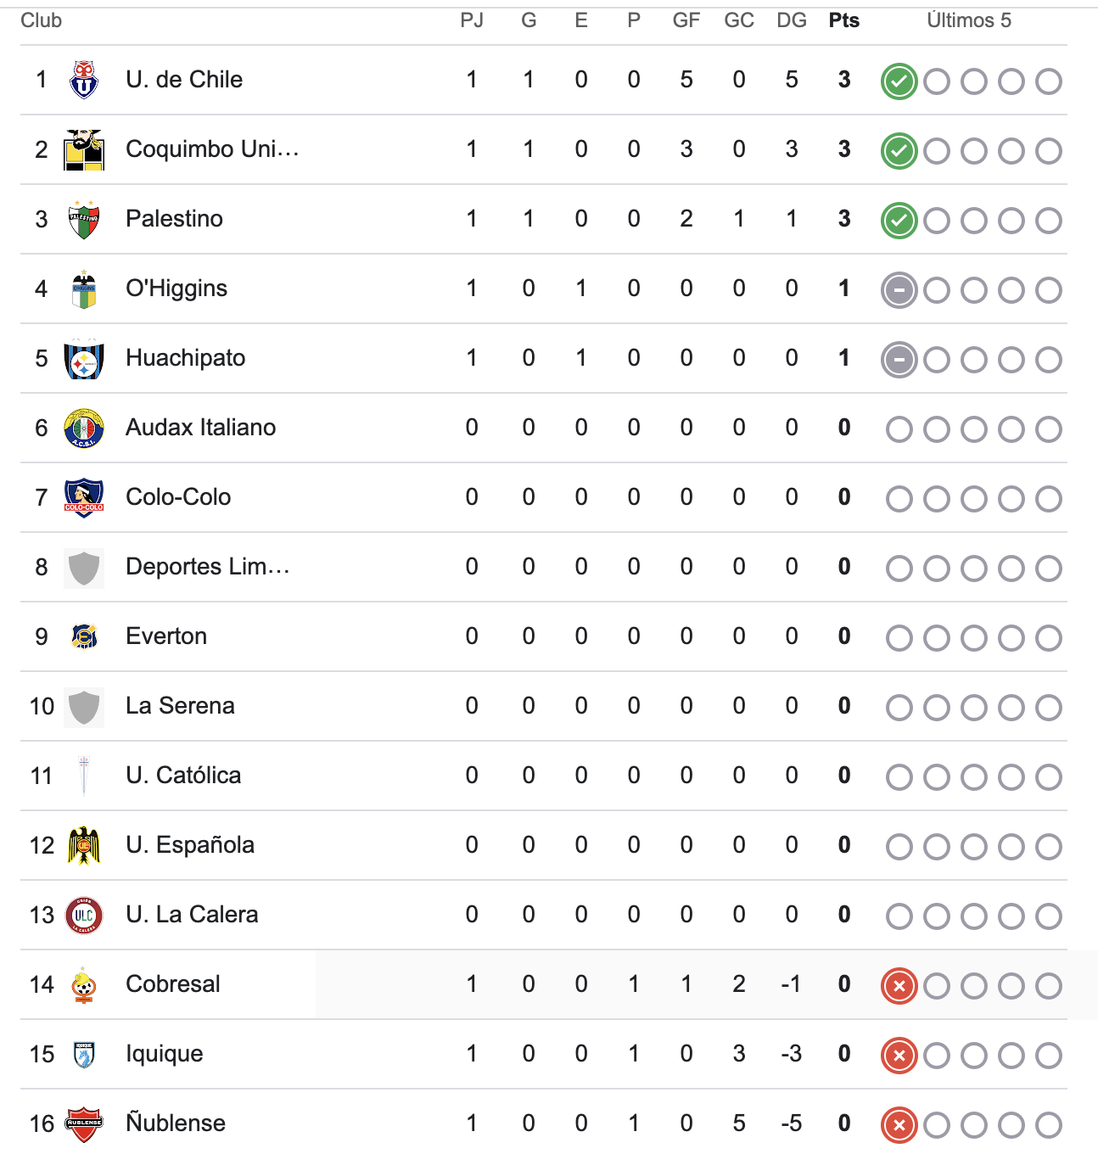Click U. de Chile's green win indicator
The width and height of the screenshot is (1098, 1154).
[x=899, y=81]
